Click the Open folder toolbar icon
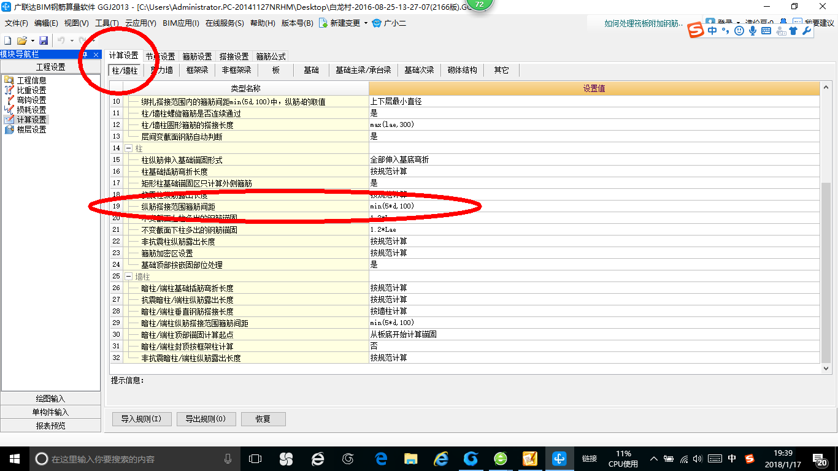 [21, 40]
